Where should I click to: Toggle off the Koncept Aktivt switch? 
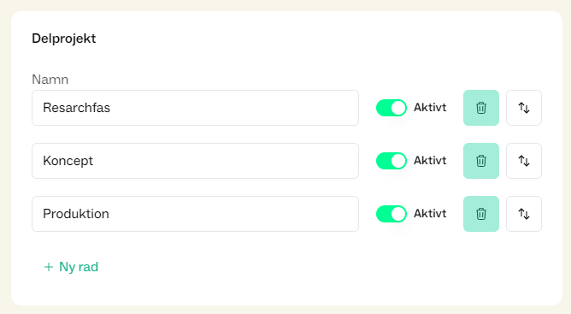pos(391,161)
